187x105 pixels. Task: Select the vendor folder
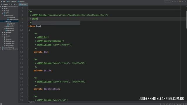point(8,36)
